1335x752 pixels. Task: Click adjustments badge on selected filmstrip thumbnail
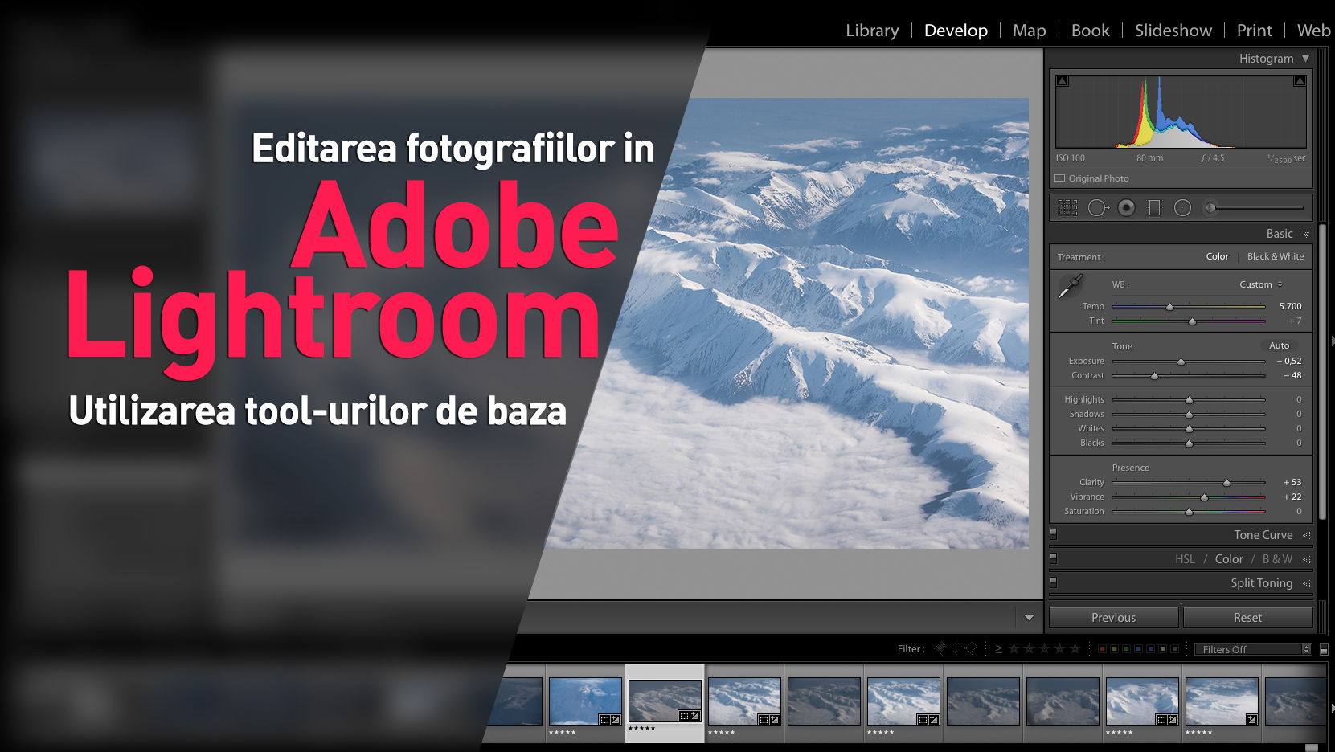695,715
